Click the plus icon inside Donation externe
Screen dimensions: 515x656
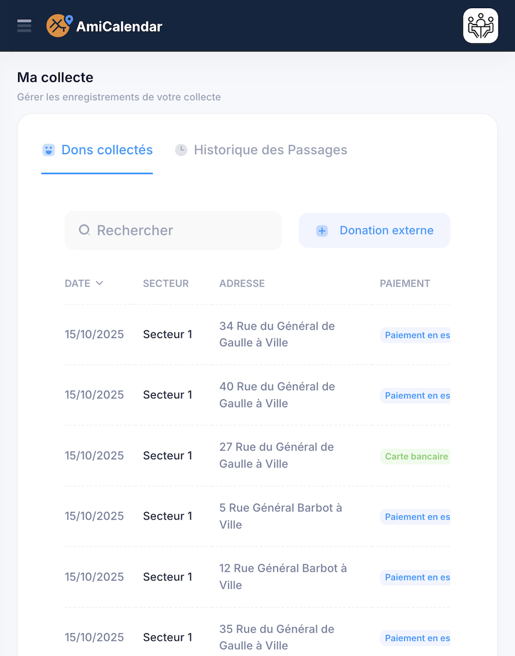[321, 231]
